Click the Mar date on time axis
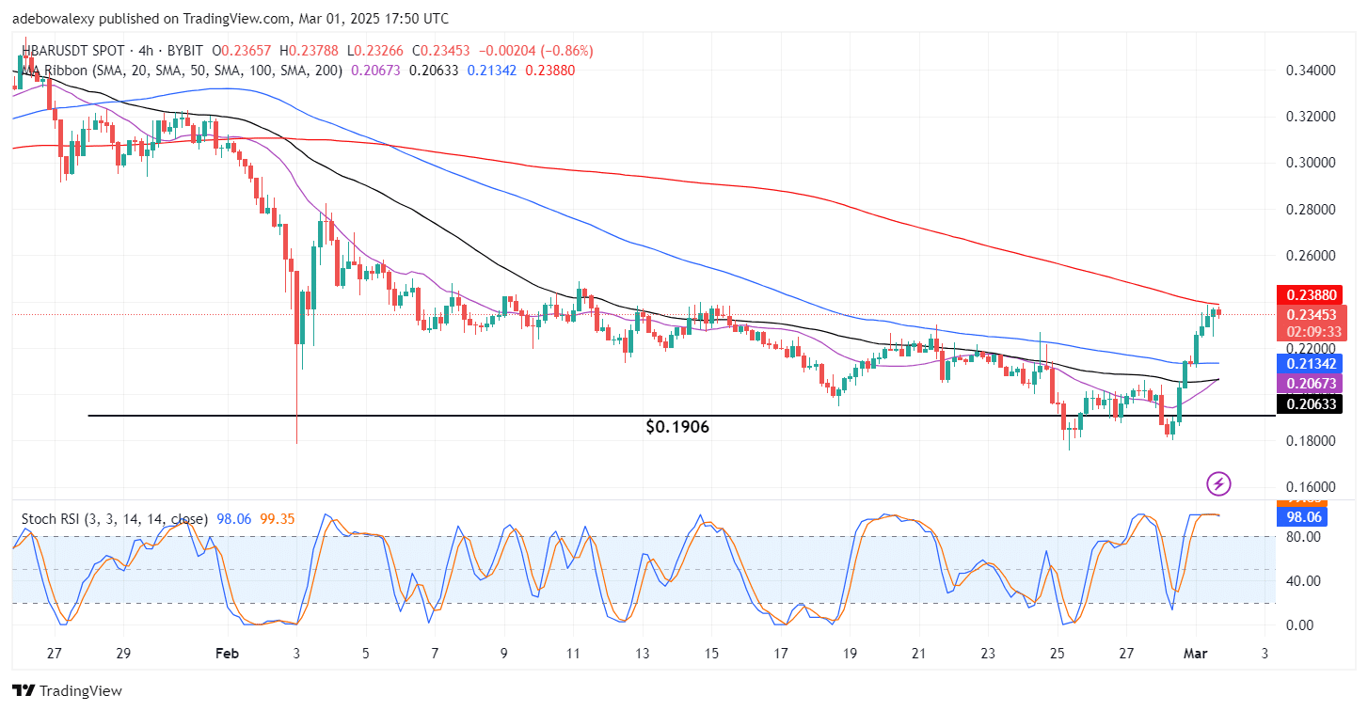Screen dimensions: 1368x711 [x=1195, y=654]
